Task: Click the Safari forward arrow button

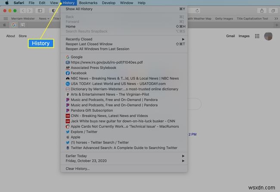Action: (x=29, y=11)
